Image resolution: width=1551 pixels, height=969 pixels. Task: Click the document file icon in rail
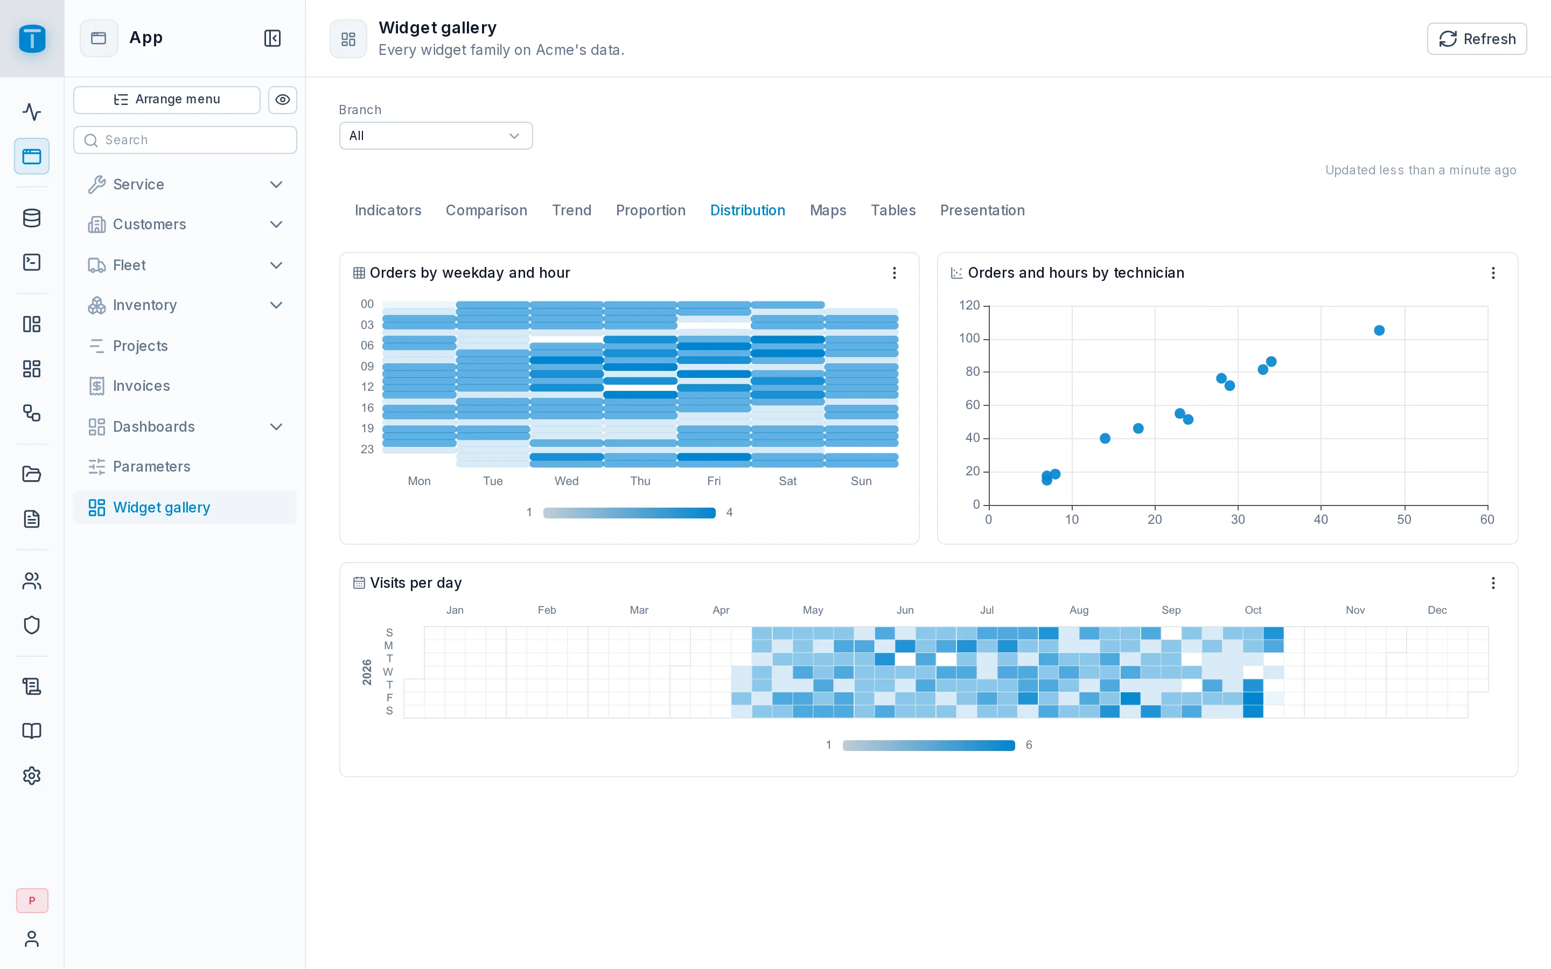pos(31,518)
